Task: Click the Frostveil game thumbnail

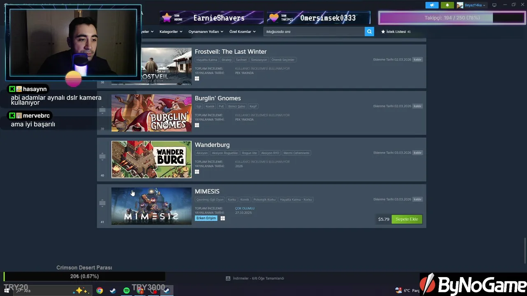Action: 166,66
